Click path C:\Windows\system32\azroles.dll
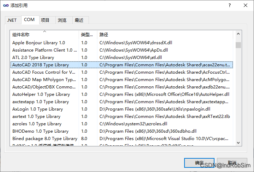The height and width of the screenshot is (172, 254). coord(133,124)
